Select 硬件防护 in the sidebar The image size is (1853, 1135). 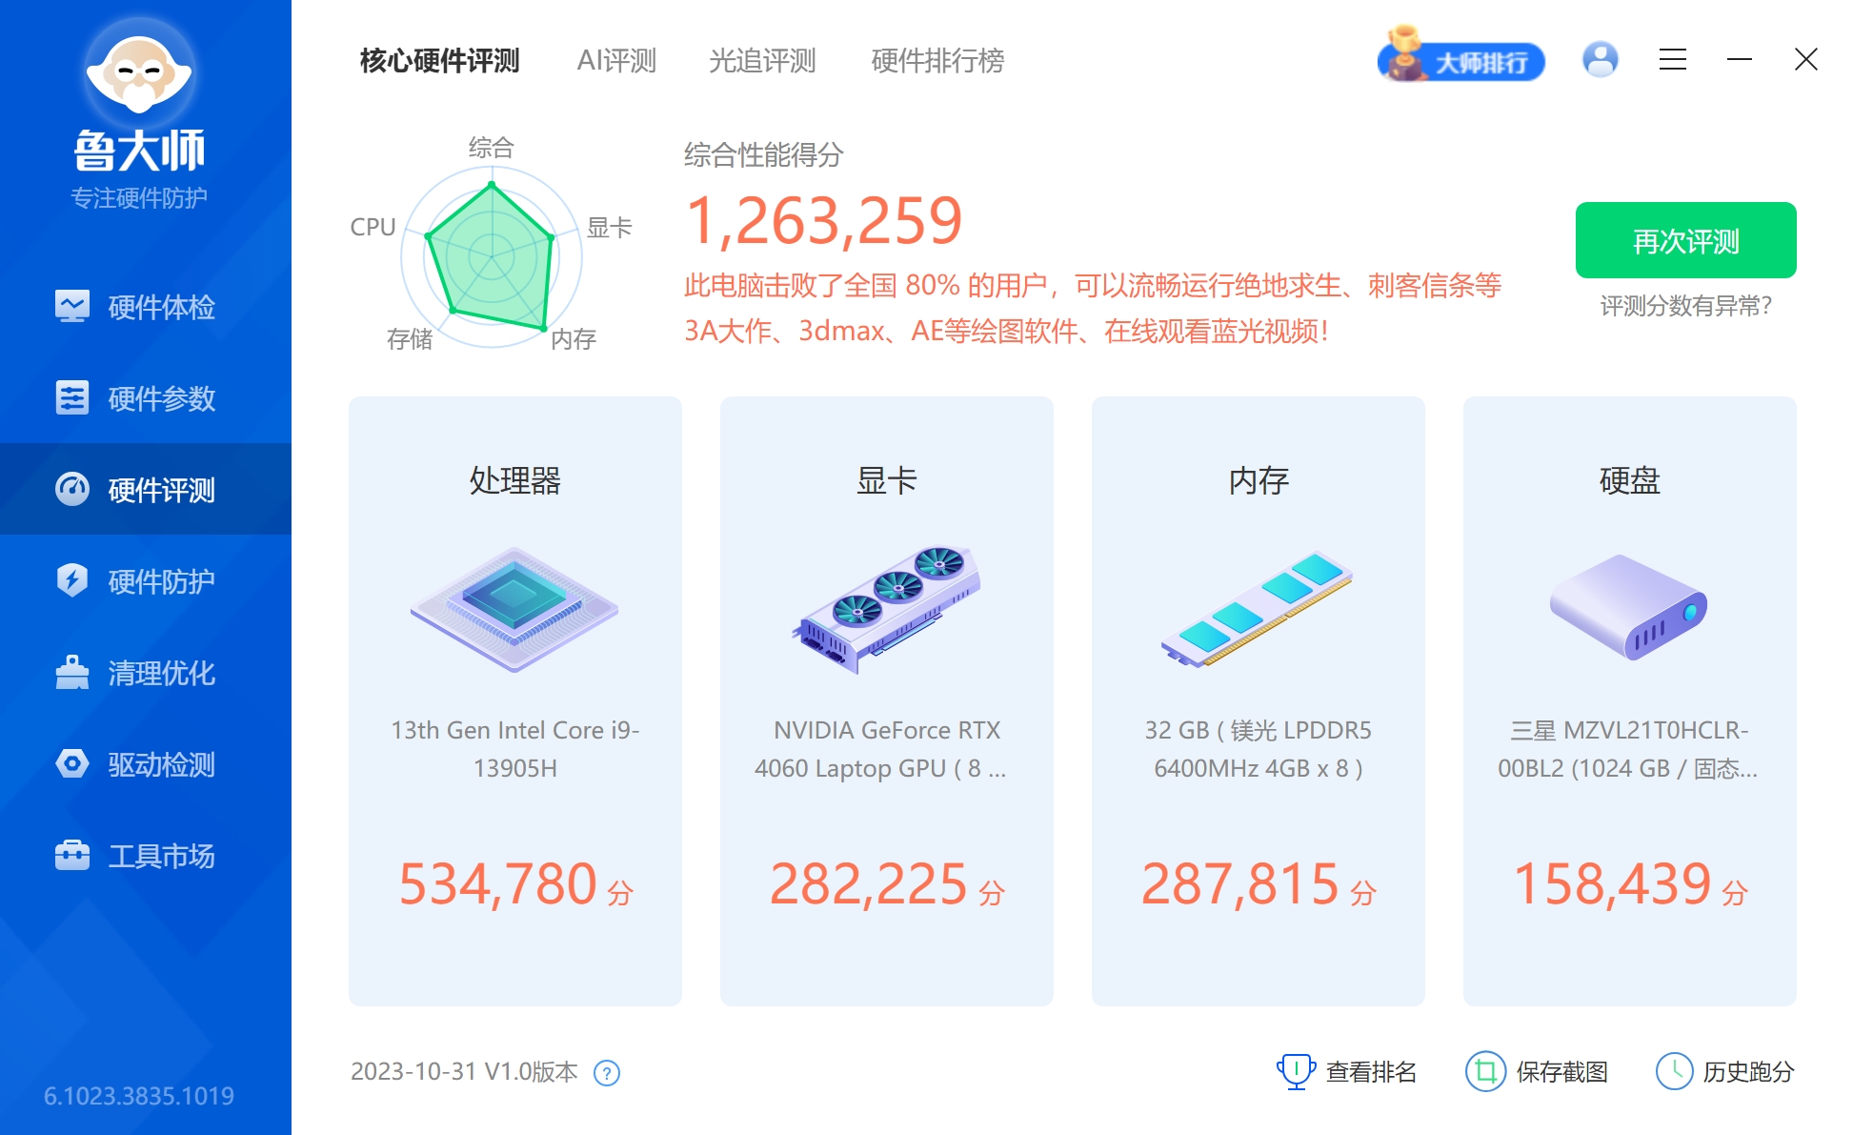146,581
